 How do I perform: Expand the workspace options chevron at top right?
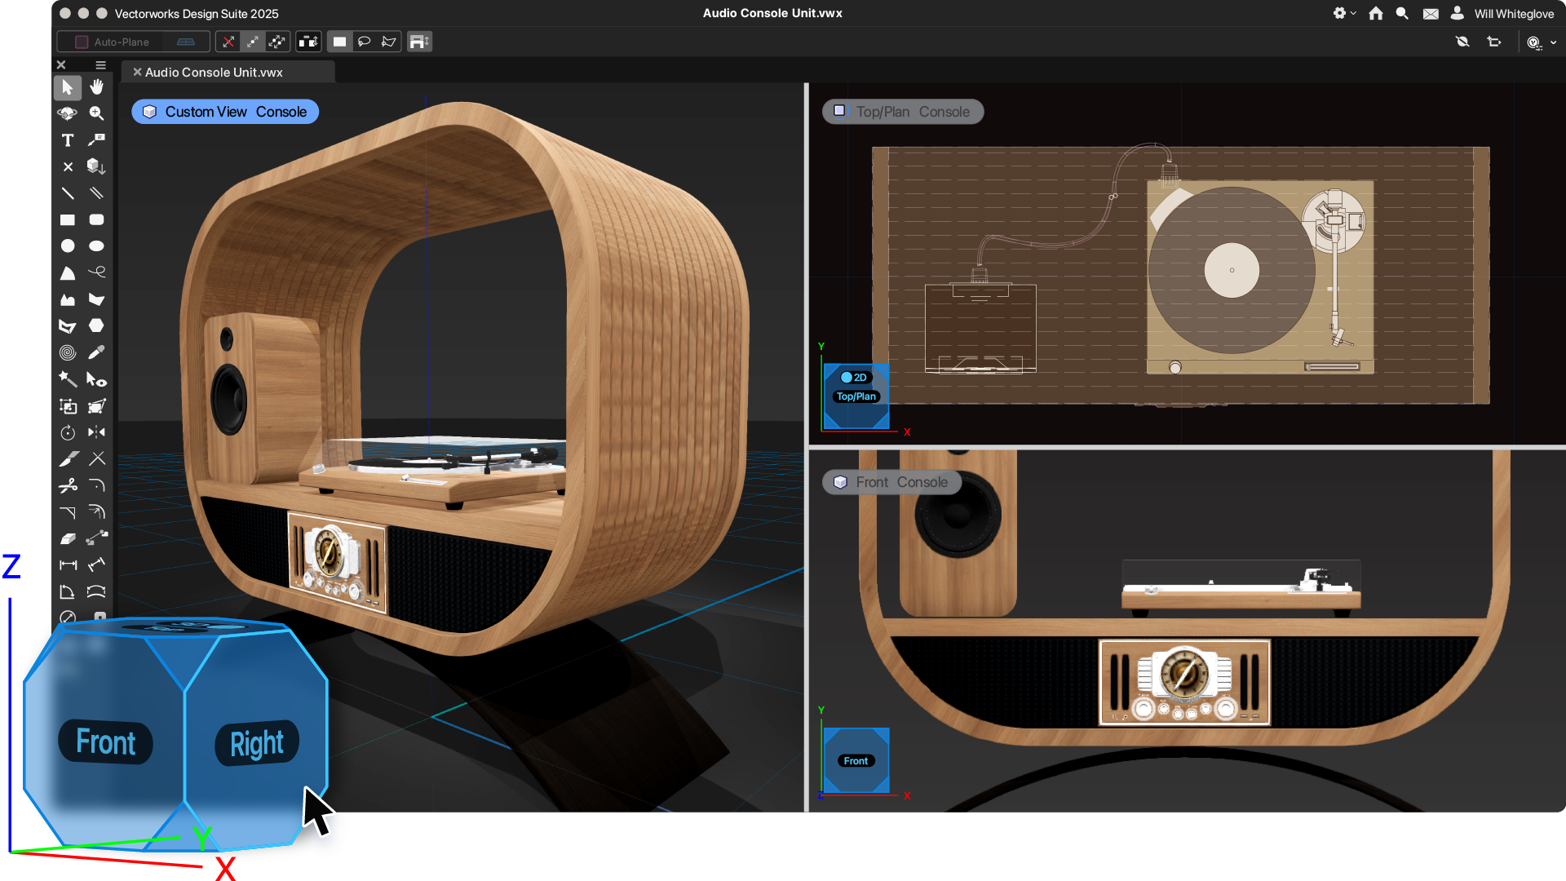pyautogui.click(x=1553, y=42)
